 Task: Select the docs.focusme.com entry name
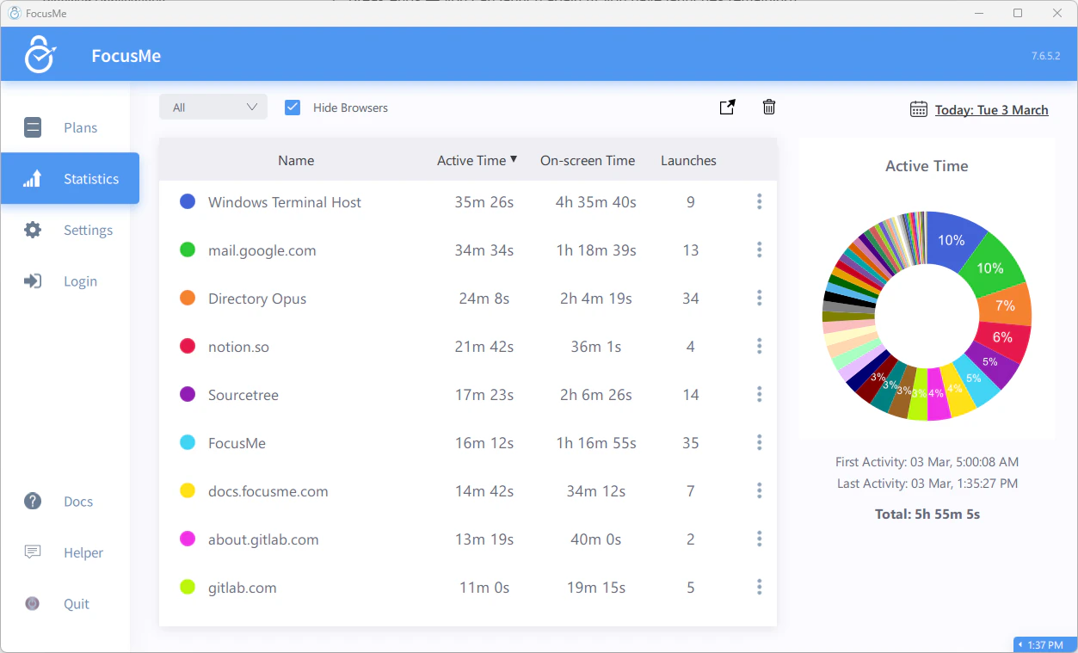click(x=268, y=491)
